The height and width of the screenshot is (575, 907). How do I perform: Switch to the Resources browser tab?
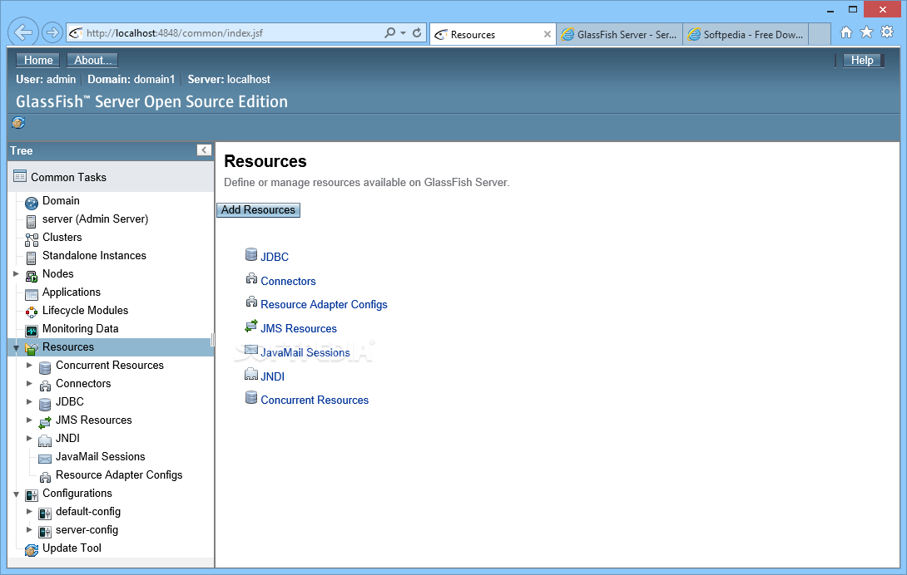(492, 35)
